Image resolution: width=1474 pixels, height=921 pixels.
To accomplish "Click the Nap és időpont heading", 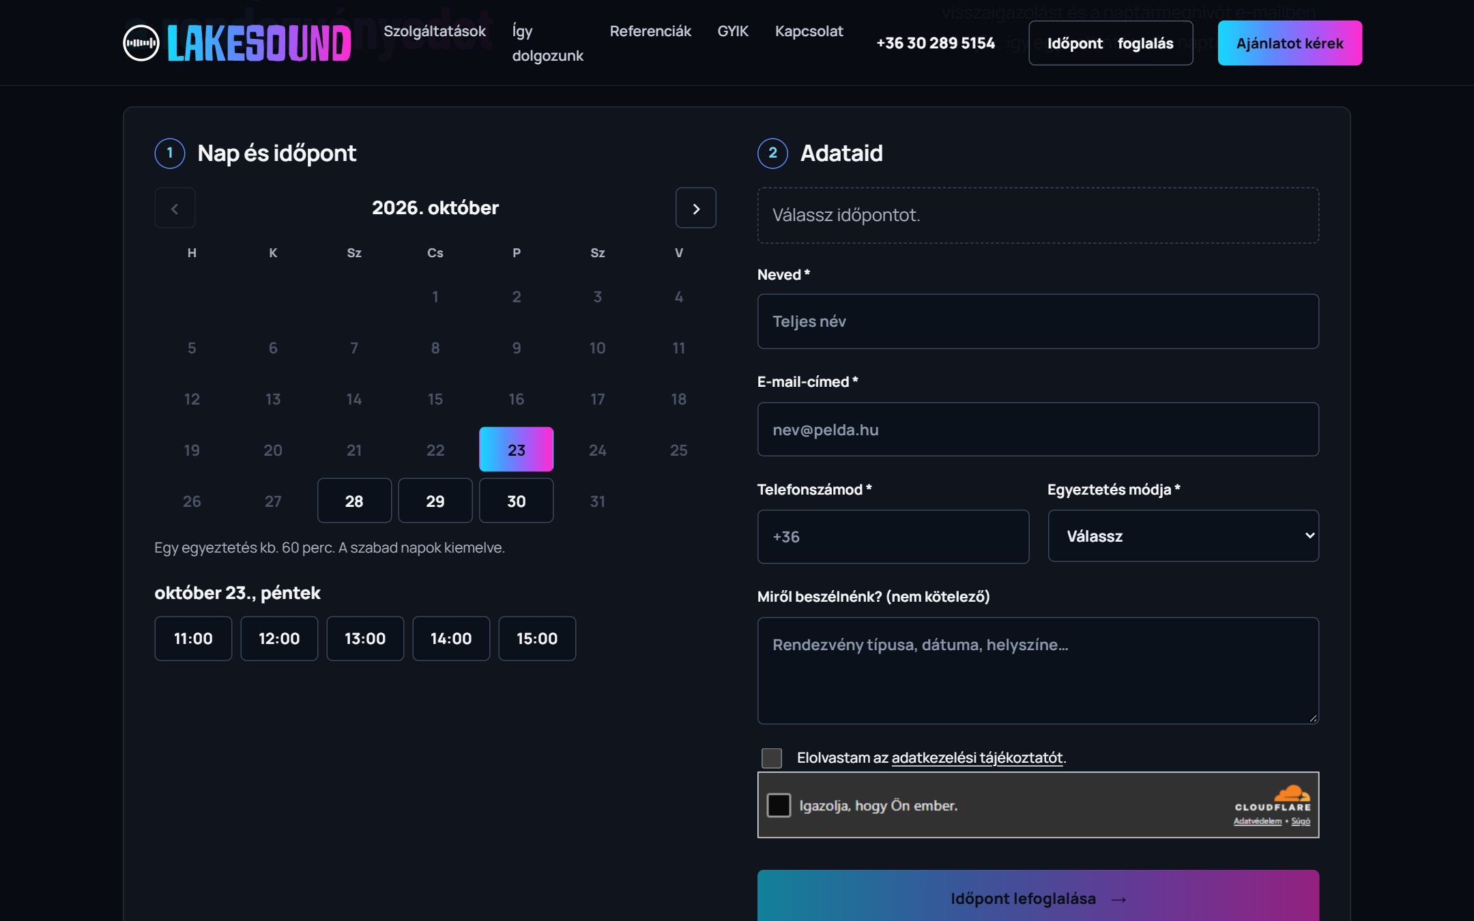I will pyautogui.click(x=276, y=153).
